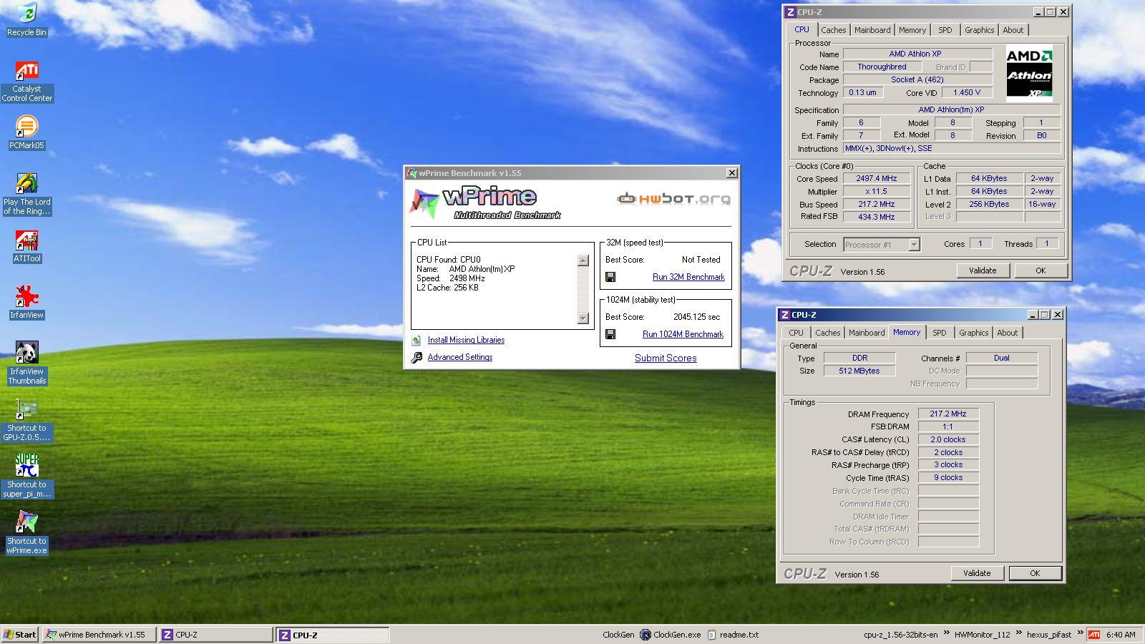Open Graphics tab in lower CPU-Z window
The width and height of the screenshot is (1145, 644).
(x=973, y=333)
